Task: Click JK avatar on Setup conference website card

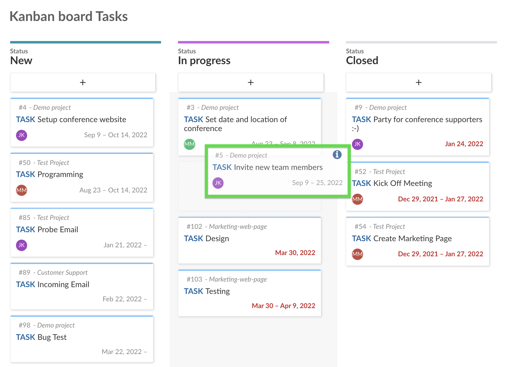Action: (x=22, y=135)
